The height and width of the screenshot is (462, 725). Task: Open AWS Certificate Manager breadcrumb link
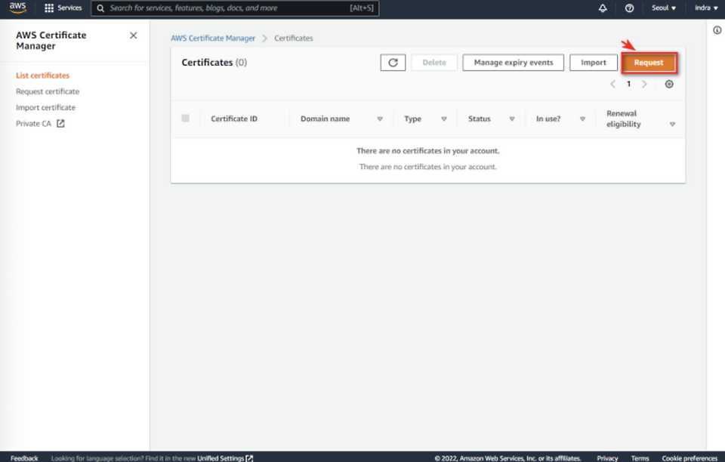[x=213, y=38]
